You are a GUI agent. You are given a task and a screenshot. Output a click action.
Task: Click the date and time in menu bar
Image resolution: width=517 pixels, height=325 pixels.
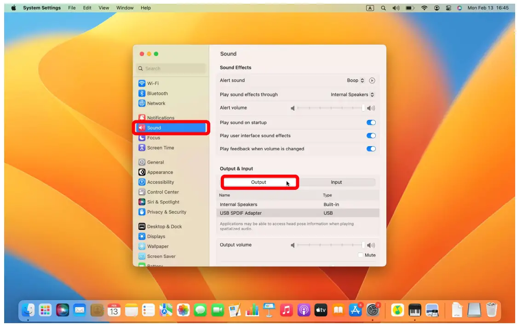click(x=488, y=8)
